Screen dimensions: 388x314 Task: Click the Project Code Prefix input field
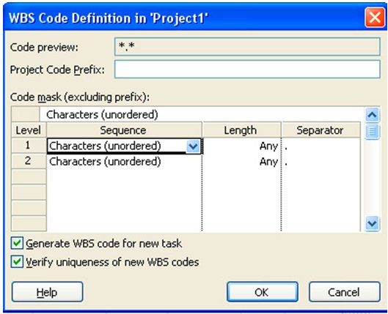click(247, 70)
